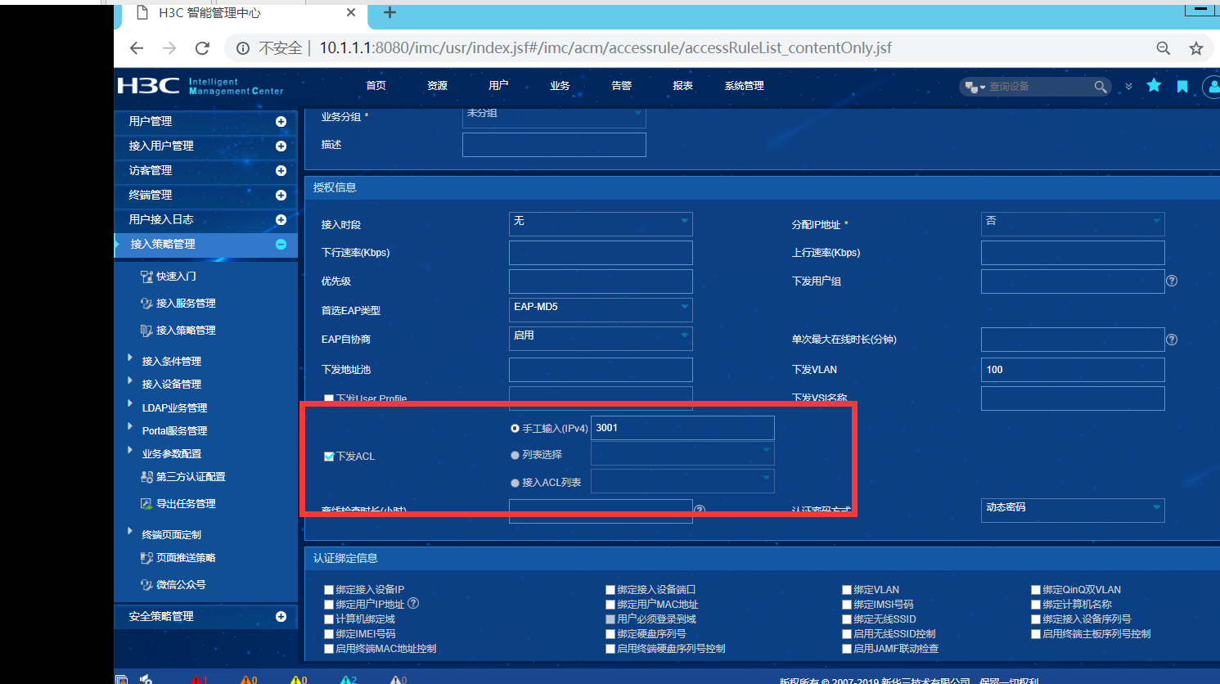Select the 列表选择 radio button

[x=515, y=455]
